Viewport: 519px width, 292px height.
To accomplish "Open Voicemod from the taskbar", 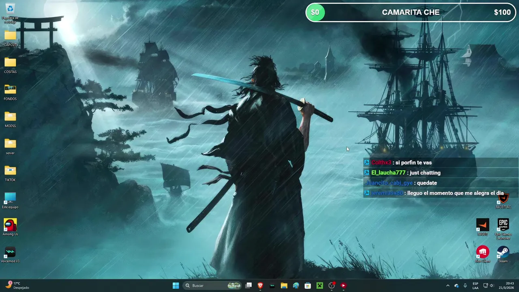I will click(x=272, y=286).
